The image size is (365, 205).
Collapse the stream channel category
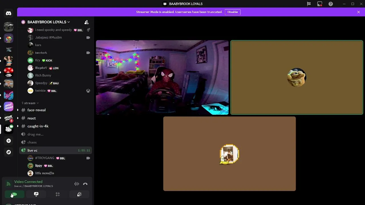point(30,103)
